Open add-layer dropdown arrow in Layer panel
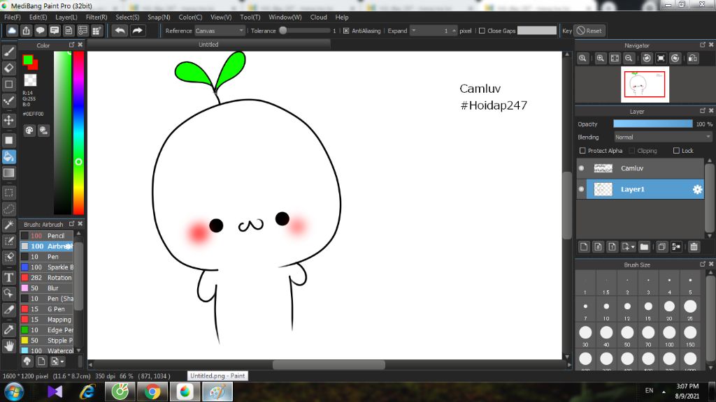This screenshot has width=716, height=402. click(x=632, y=247)
